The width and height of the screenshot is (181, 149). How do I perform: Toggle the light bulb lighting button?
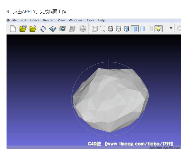(159, 29)
